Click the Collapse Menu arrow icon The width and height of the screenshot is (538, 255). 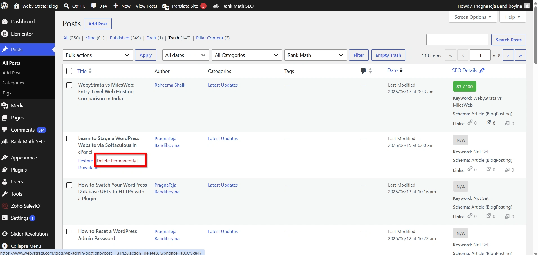coord(5,246)
